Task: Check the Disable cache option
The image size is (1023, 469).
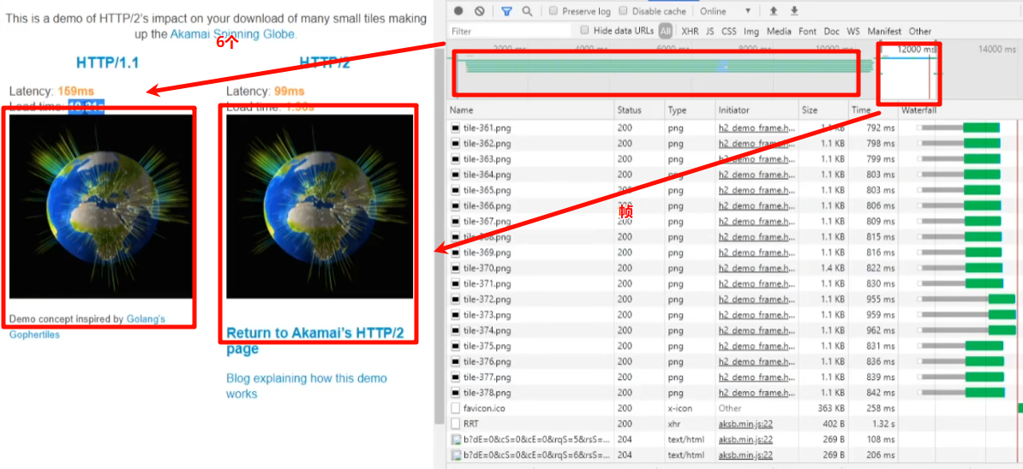Action: coord(624,11)
